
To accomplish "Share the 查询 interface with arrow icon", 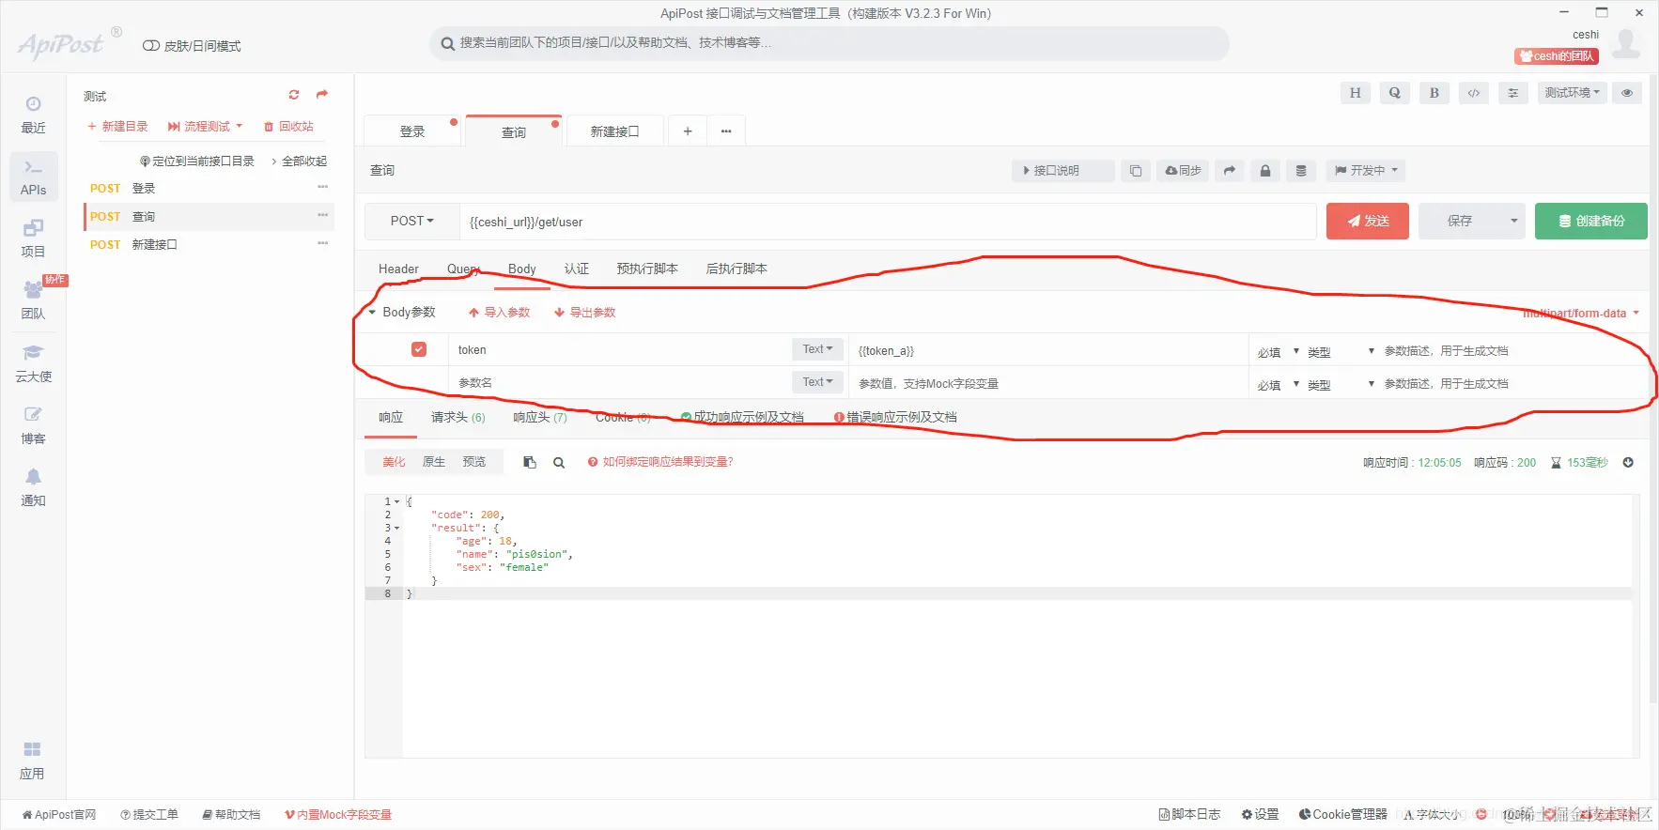I will pos(1229,171).
